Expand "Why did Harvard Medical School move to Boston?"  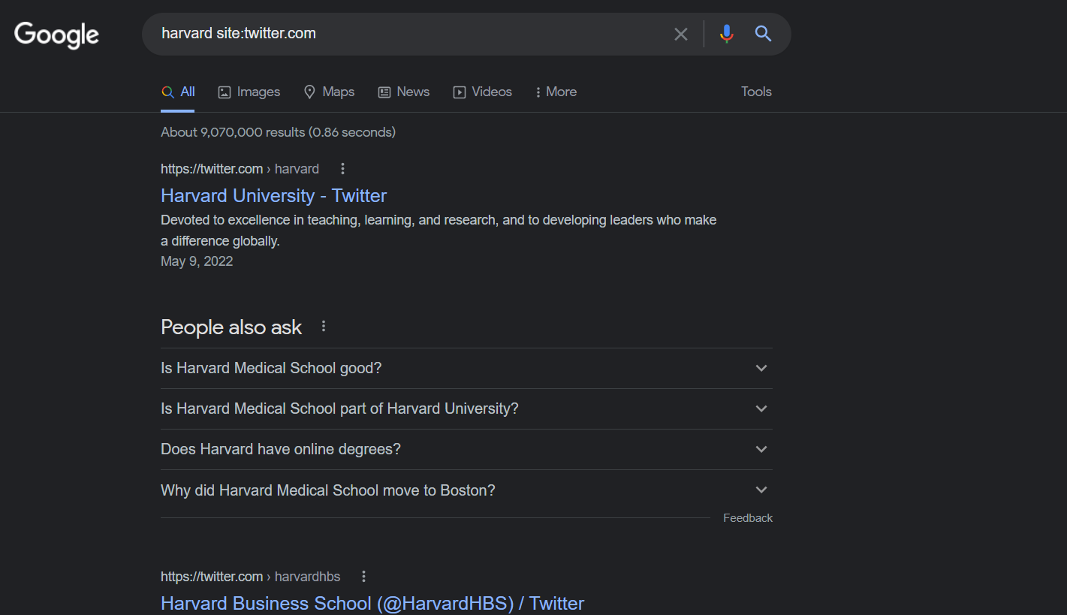(466, 490)
